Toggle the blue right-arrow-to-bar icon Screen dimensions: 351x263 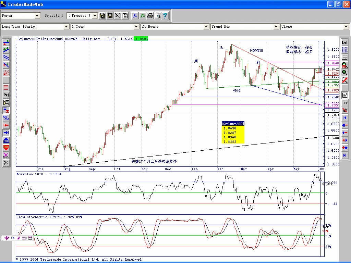pos(6,133)
